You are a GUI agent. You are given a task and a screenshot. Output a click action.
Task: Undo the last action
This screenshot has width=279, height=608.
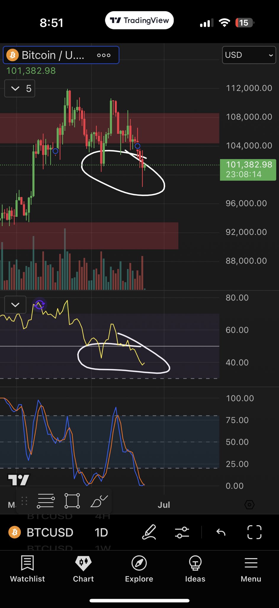[x=221, y=532]
